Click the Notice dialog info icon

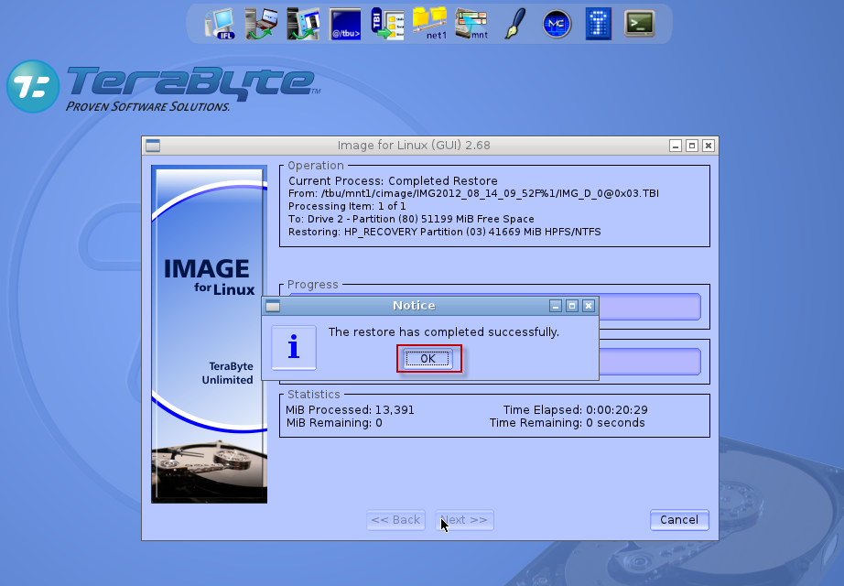294,347
